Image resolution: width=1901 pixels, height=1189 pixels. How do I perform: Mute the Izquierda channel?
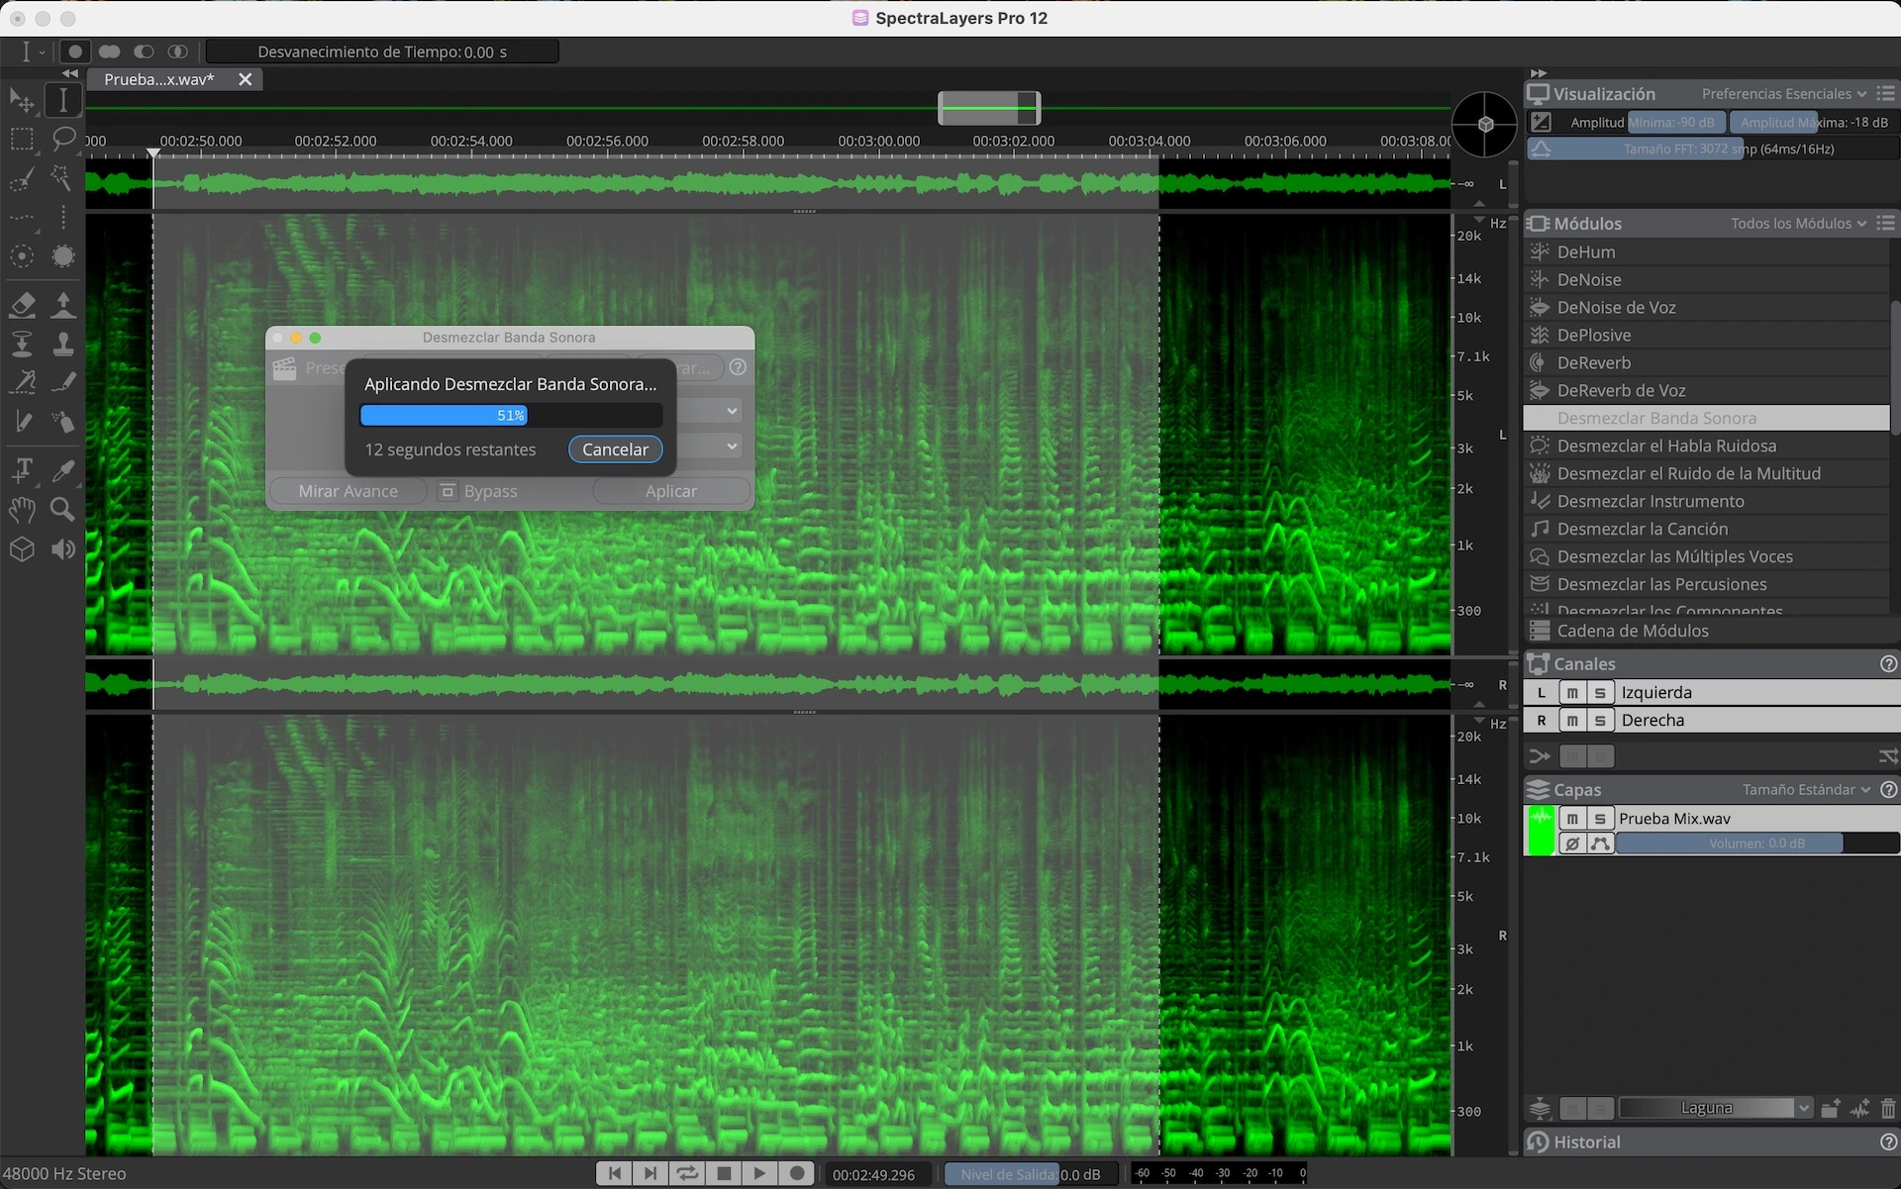click(x=1572, y=693)
